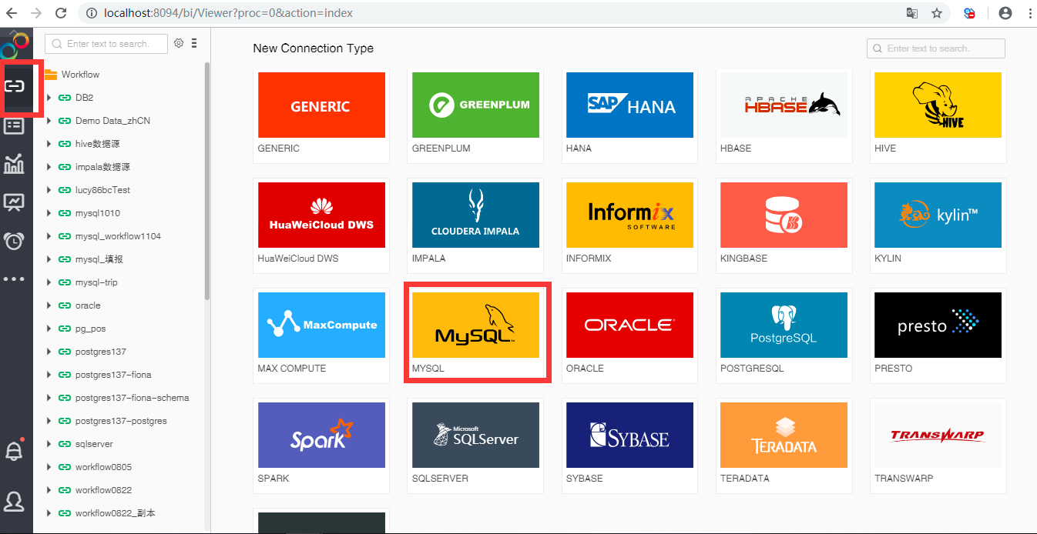This screenshot has width=1037, height=534.
Task: Choose the KYLIN connection tile
Action: [938, 225]
